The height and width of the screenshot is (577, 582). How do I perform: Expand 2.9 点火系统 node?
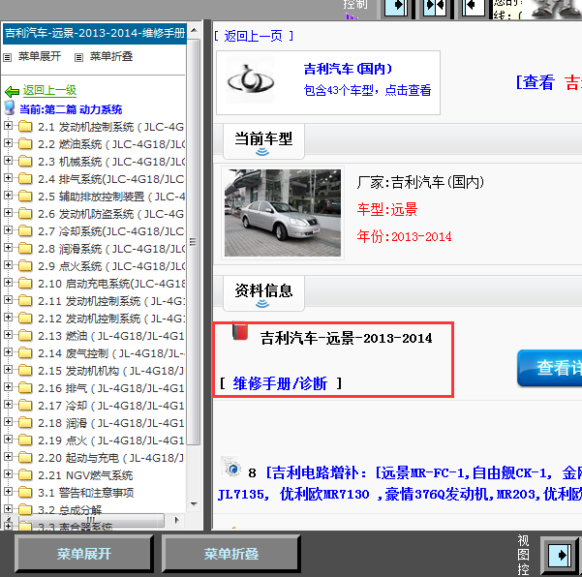[x=8, y=265]
